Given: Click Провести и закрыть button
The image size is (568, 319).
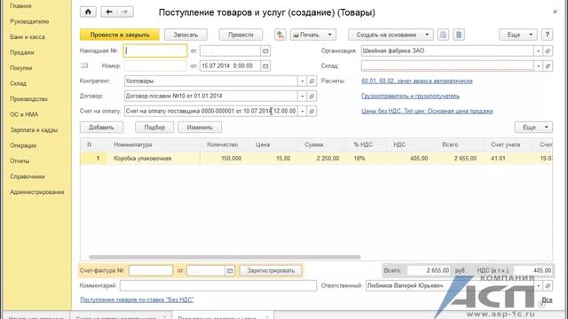Looking at the screenshot, I should tap(120, 35).
